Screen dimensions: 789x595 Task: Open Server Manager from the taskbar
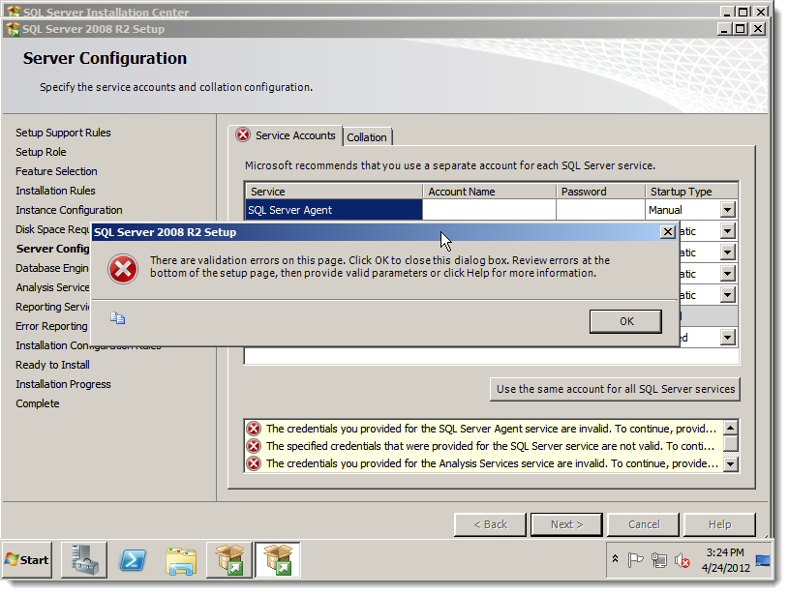tap(84, 560)
